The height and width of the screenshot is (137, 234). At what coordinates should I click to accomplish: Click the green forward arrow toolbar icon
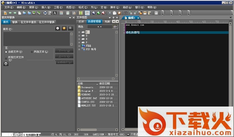[x=15, y=13]
